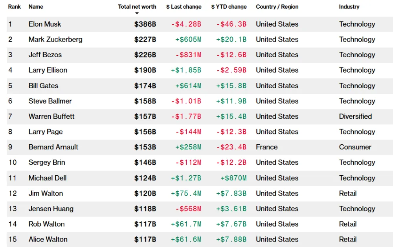Open Bill Gates's profile
The image size is (393, 247).
pos(43,86)
